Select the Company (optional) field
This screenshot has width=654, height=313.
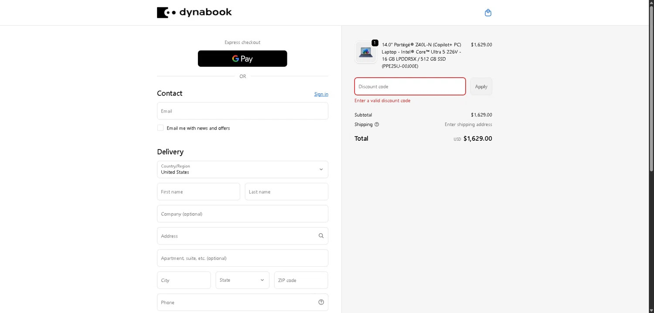coord(242,214)
